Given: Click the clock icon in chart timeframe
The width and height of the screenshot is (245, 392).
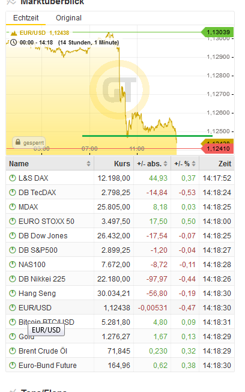Looking at the screenshot, I should point(13,43).
